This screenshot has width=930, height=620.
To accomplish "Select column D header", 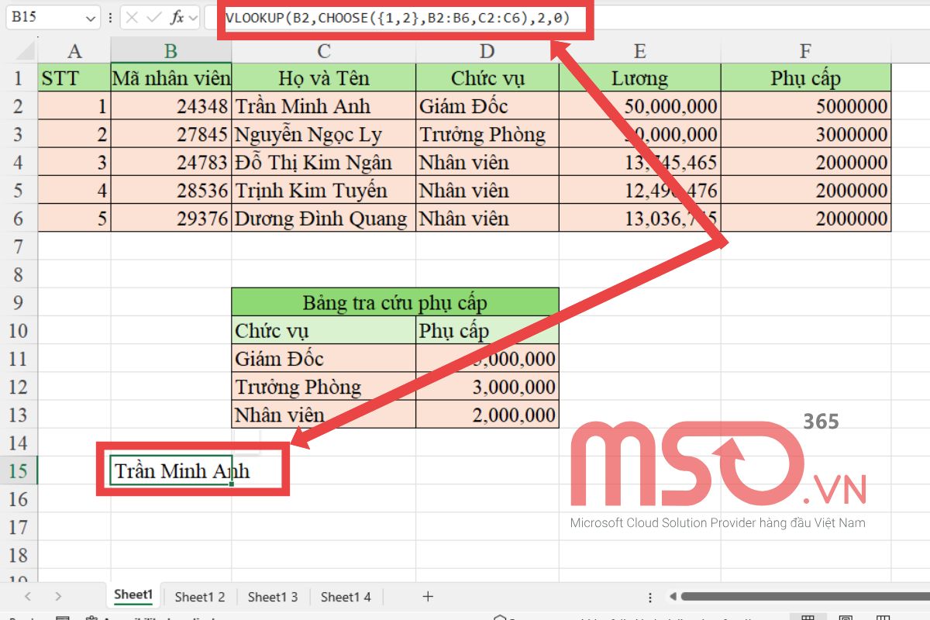I will click(487, 51).
